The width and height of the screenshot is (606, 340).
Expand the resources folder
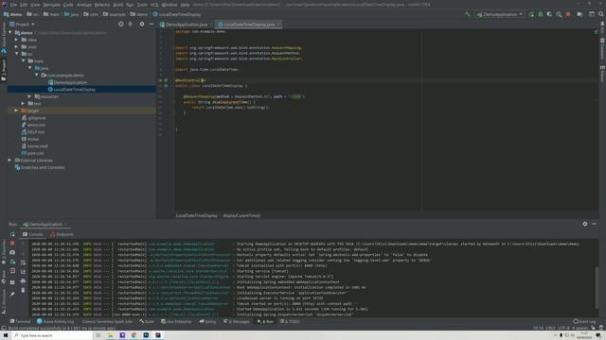click(29, 96)
